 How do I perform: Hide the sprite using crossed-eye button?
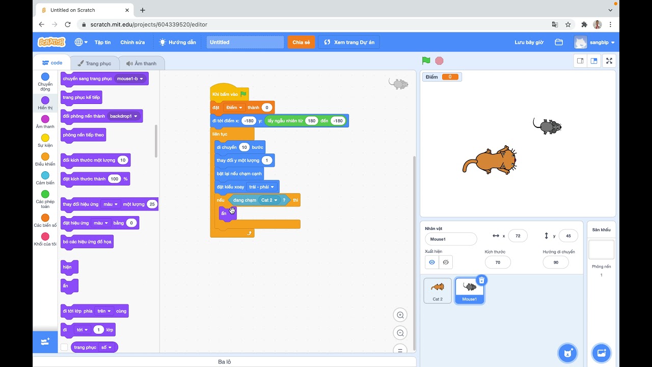(x=446, y=262)
